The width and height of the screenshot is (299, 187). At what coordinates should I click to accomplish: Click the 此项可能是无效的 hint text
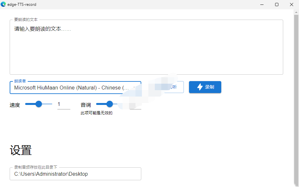click(96, 113)
